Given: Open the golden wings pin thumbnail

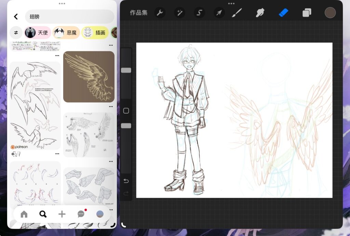Looking at the screenshot, I should click(x=89, y=77).
